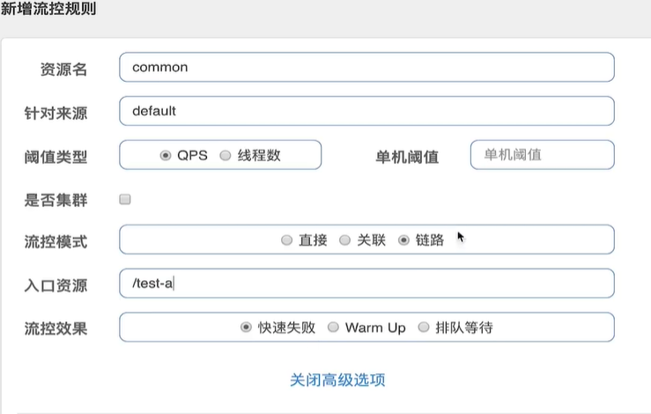
Task: Click the 关闭高级选项 link
Action: click(337, 380)
